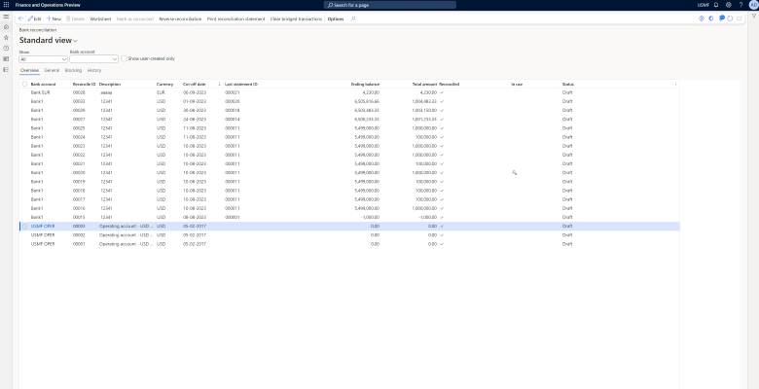Viewport: 759px width, 389px height.
Task: Sort by the Cut-off date column header
Action: coord(194,85)
